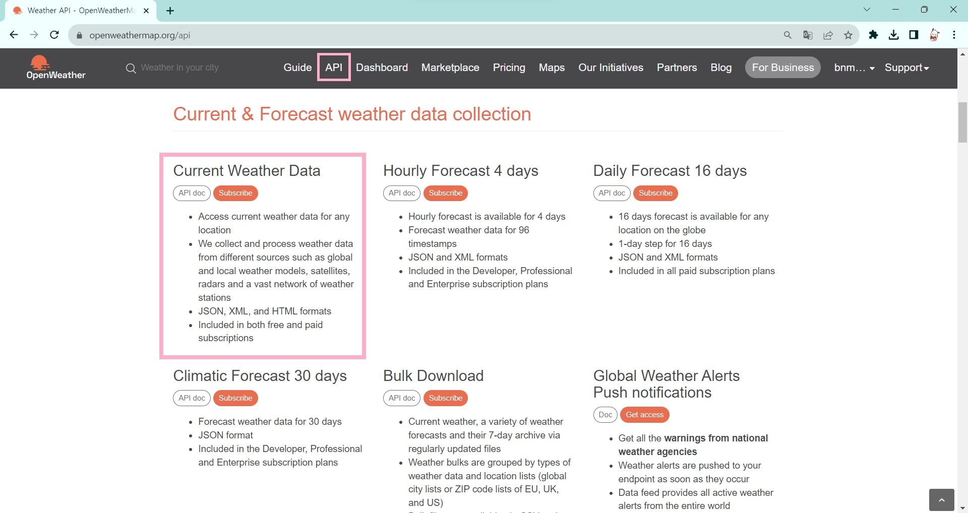
Task: Go back to previous page
Action: click(x=14, y=35)
